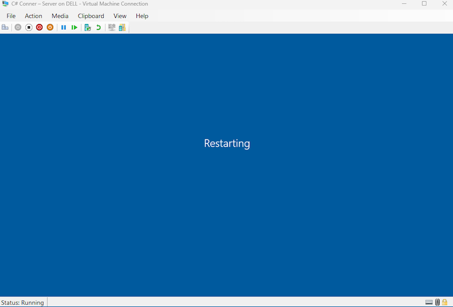Viewport: 453px width, 307px height.
Task: Click the window title "C# Conner – Server on DELL"
Action: click(x=44, y=4)
